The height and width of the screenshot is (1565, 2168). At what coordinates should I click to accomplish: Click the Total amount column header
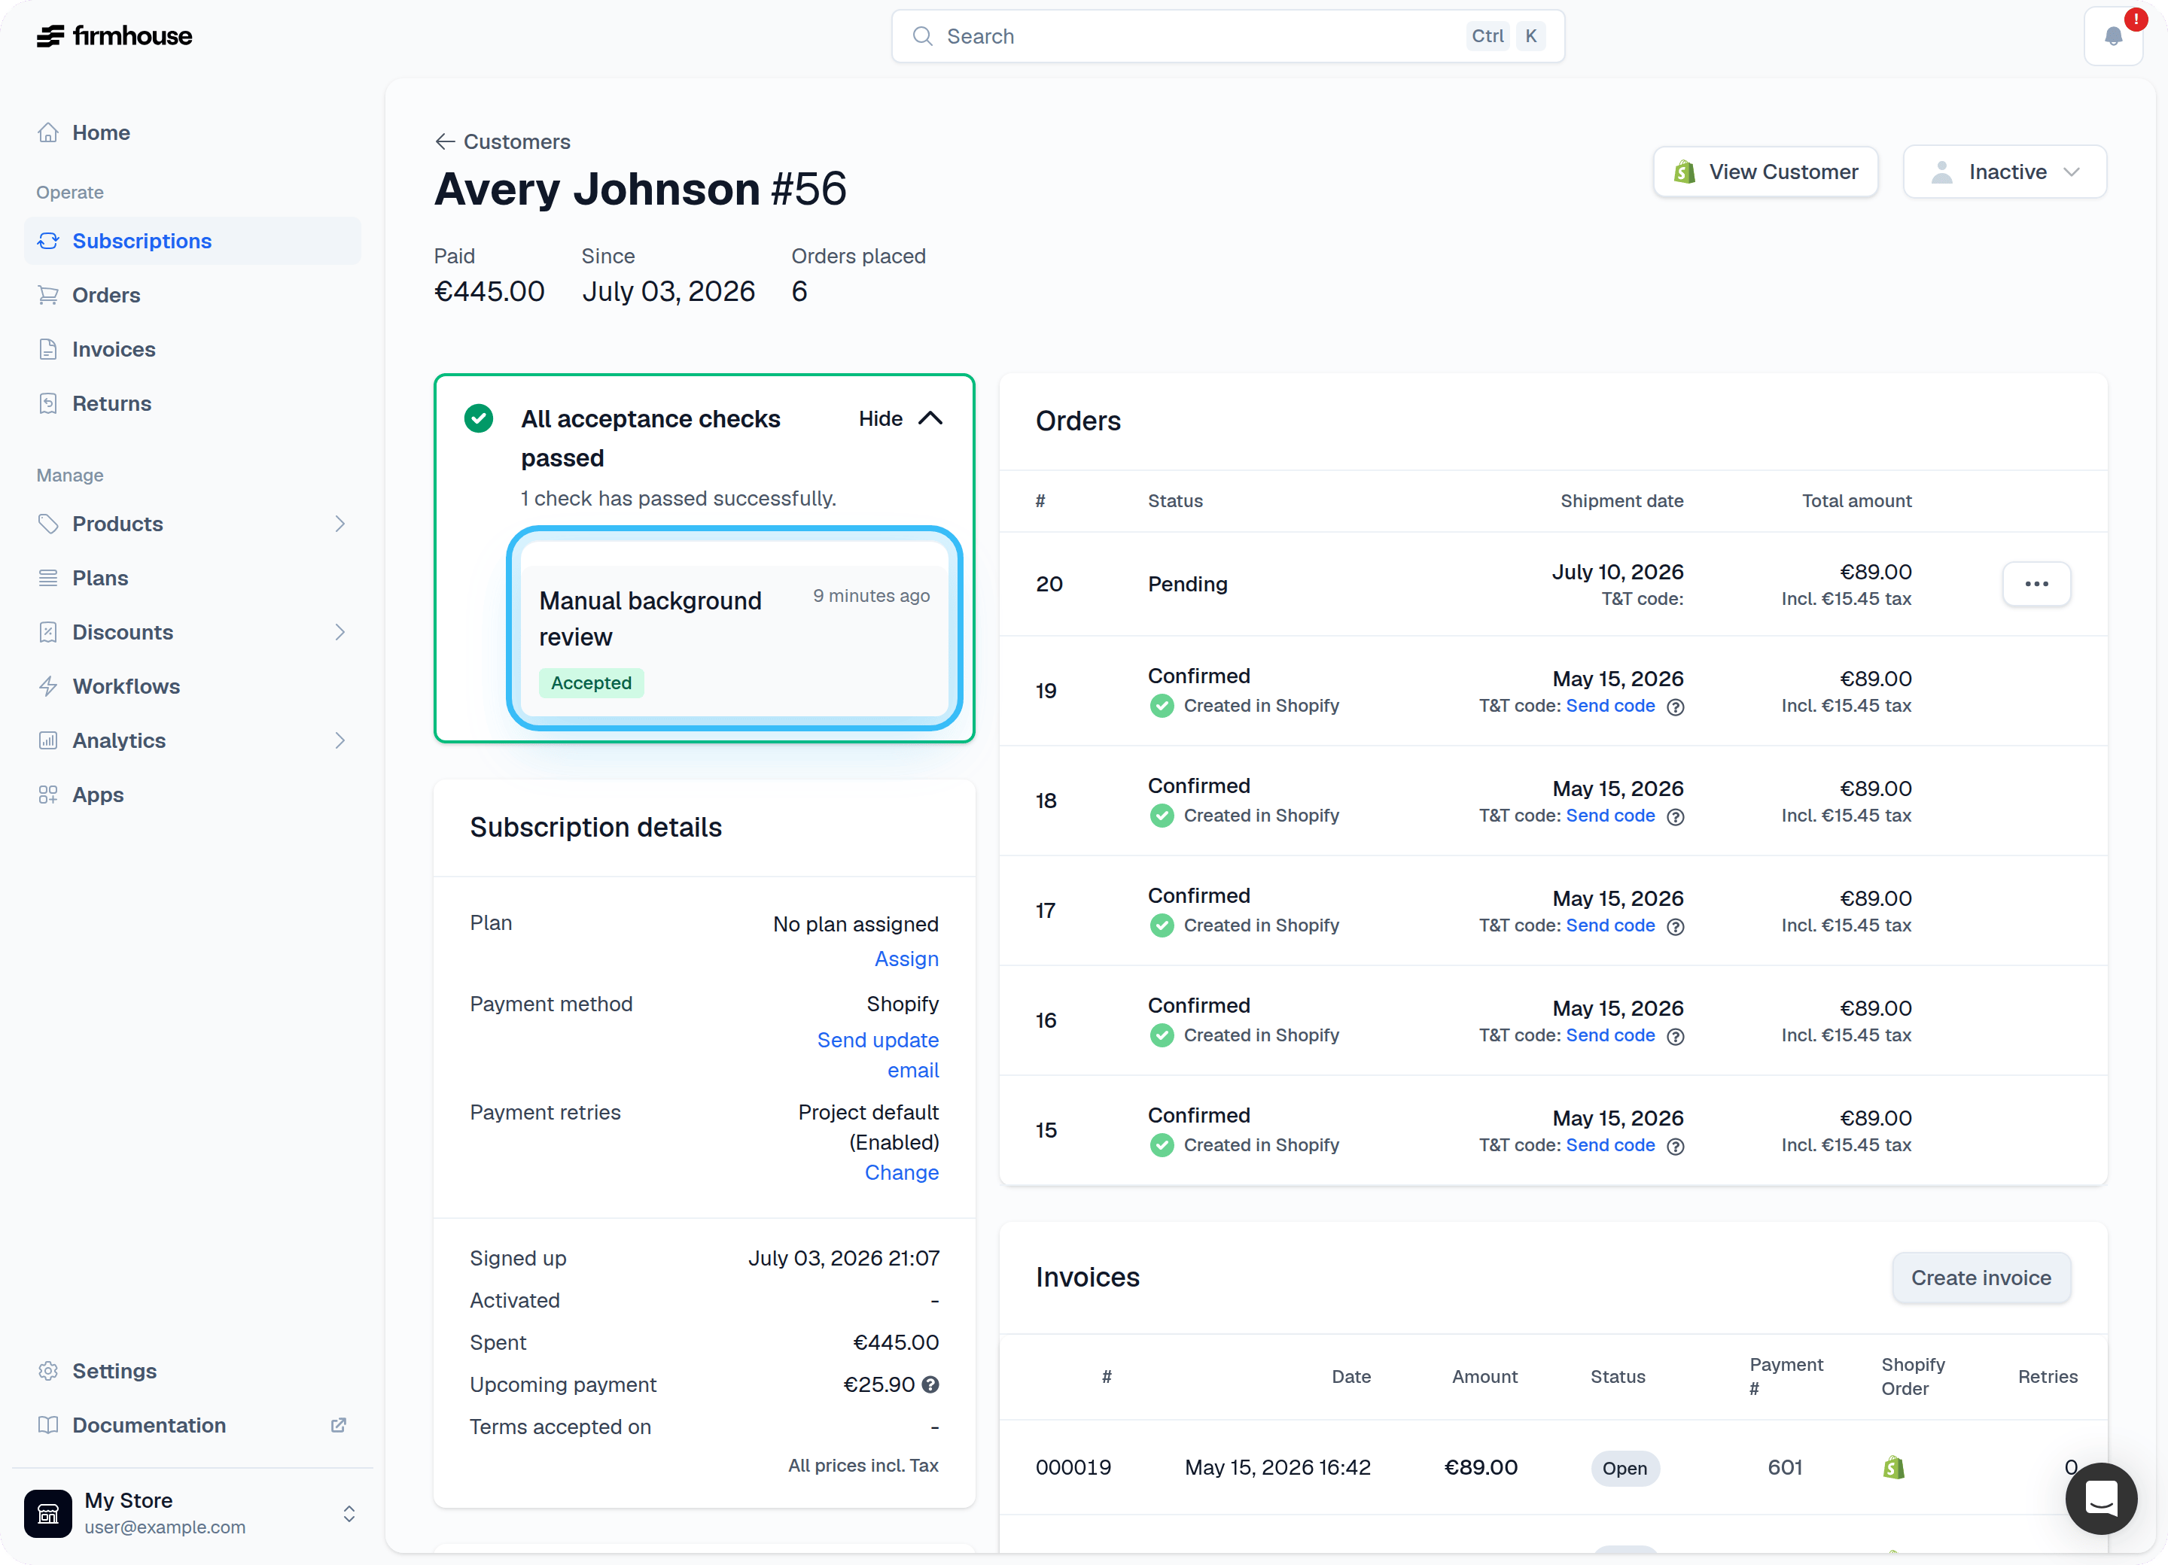(x=1856, y=500)
